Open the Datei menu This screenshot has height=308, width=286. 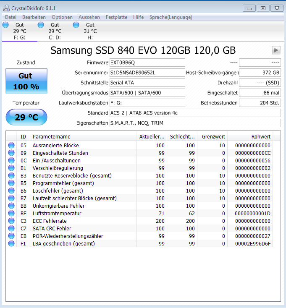click(x=10, y=17)
